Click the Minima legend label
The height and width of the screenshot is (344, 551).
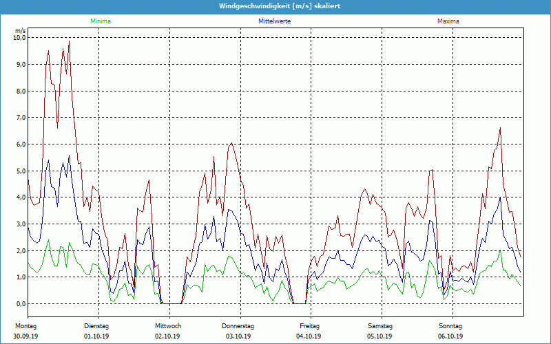tap(101, 21)
